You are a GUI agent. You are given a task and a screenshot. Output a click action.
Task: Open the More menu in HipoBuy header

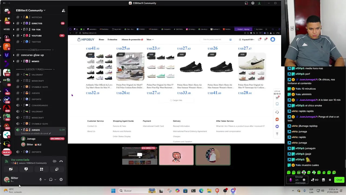pyautogui.click(x=150, y=40)
